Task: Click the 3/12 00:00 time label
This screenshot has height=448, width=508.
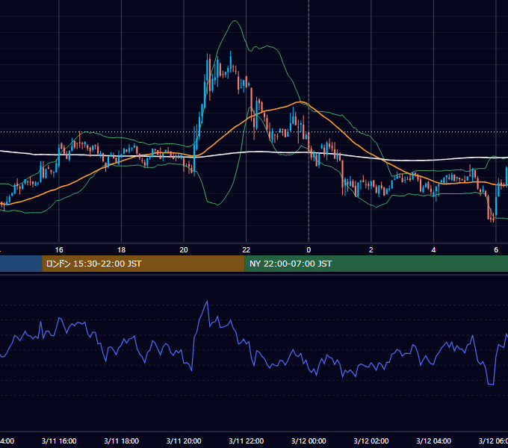Action: pos(309,441)
